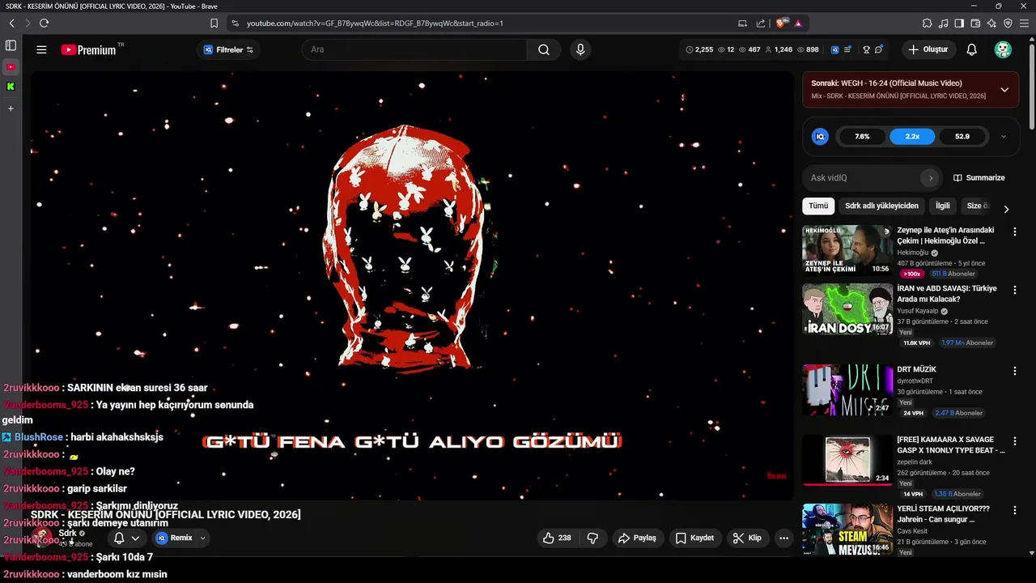
Task: Open Brave Rewards triangle icon
Action: pos(798,23)
